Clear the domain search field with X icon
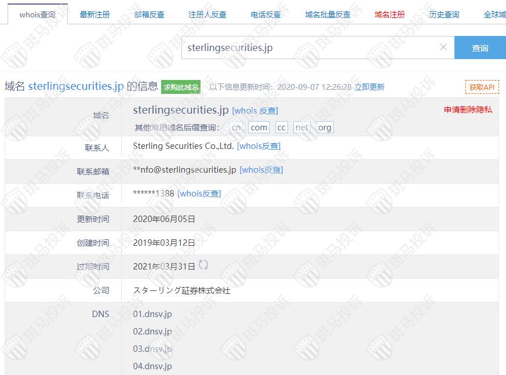This screenshot has width=506, height=375. click(443, 48)
